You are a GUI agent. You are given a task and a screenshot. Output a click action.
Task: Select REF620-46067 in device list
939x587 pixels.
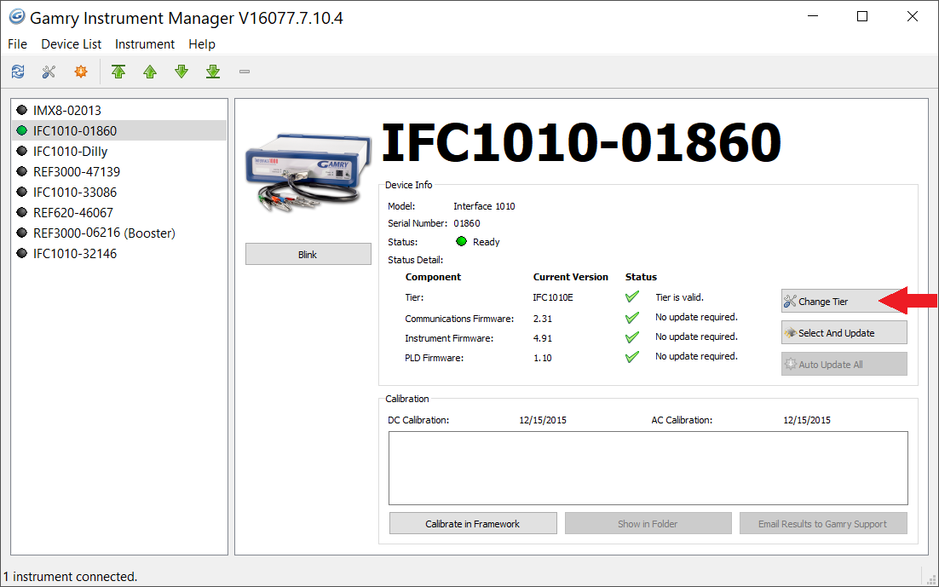point(119,212)
